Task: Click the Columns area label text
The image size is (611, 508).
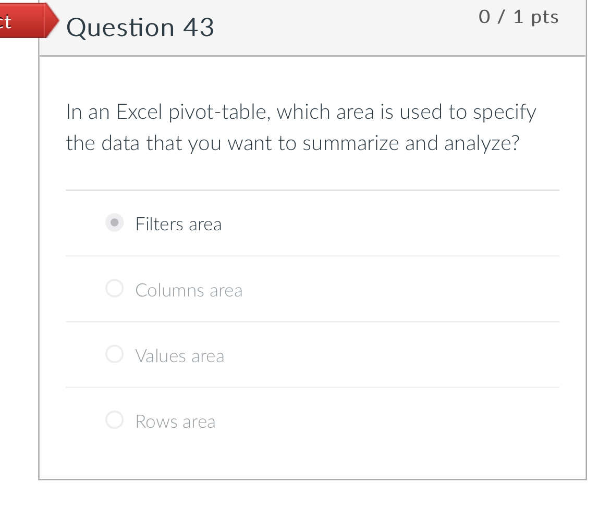Action: pos(189,290)
